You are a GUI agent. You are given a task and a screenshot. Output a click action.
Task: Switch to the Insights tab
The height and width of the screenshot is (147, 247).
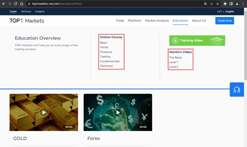(x=40, y=11)
